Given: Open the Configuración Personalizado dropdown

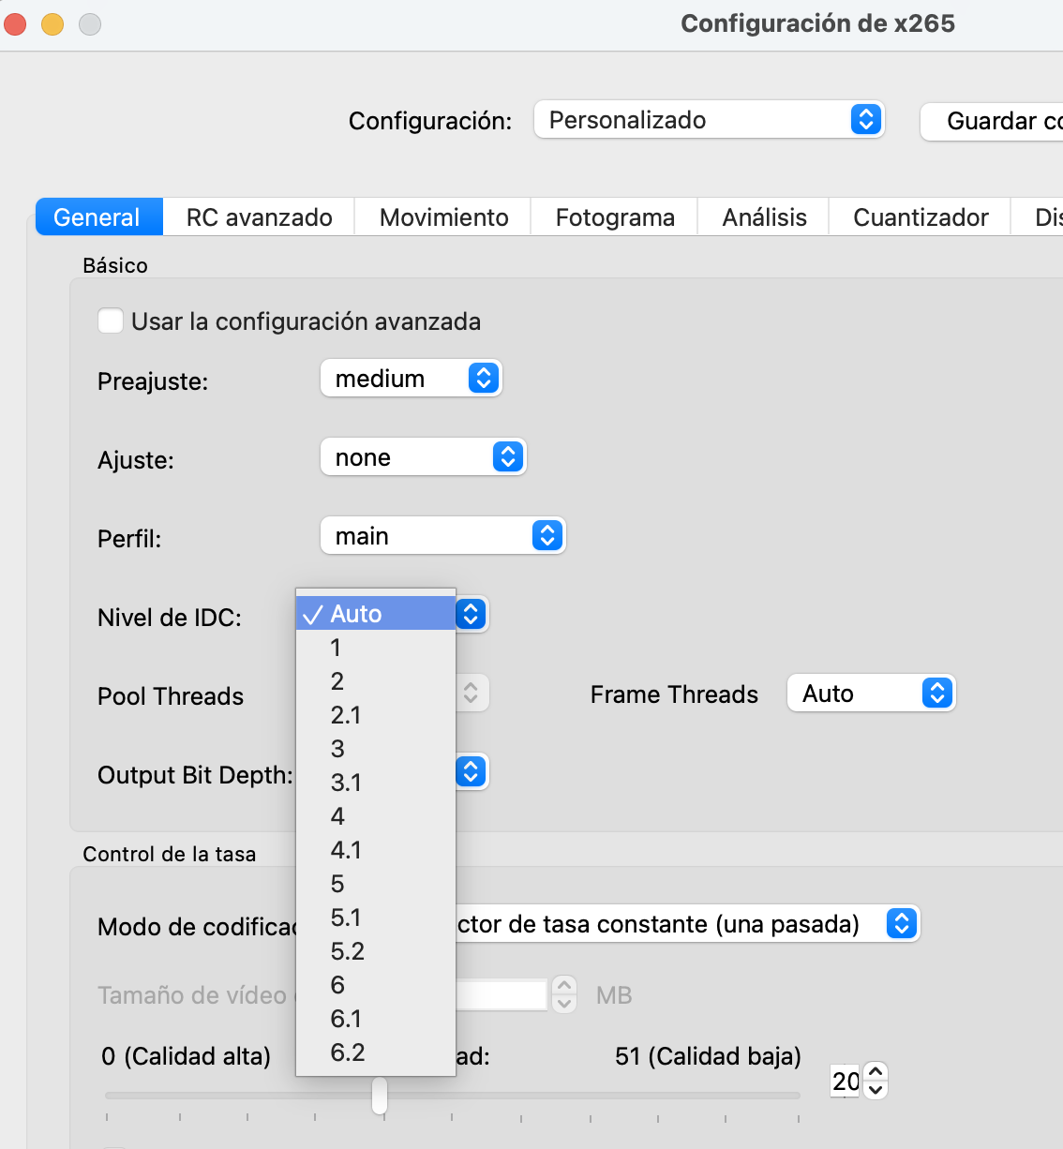Looking at the screenshot, I should point(709,120).
